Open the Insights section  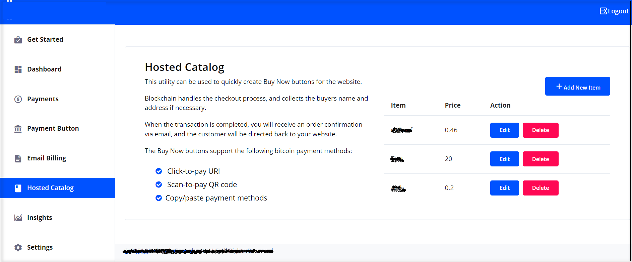(40, 218)
